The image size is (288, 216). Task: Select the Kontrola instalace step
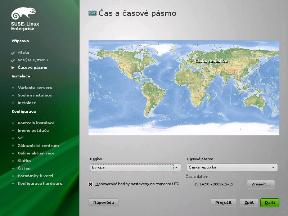pyautogui.click(x=36, y=123)
